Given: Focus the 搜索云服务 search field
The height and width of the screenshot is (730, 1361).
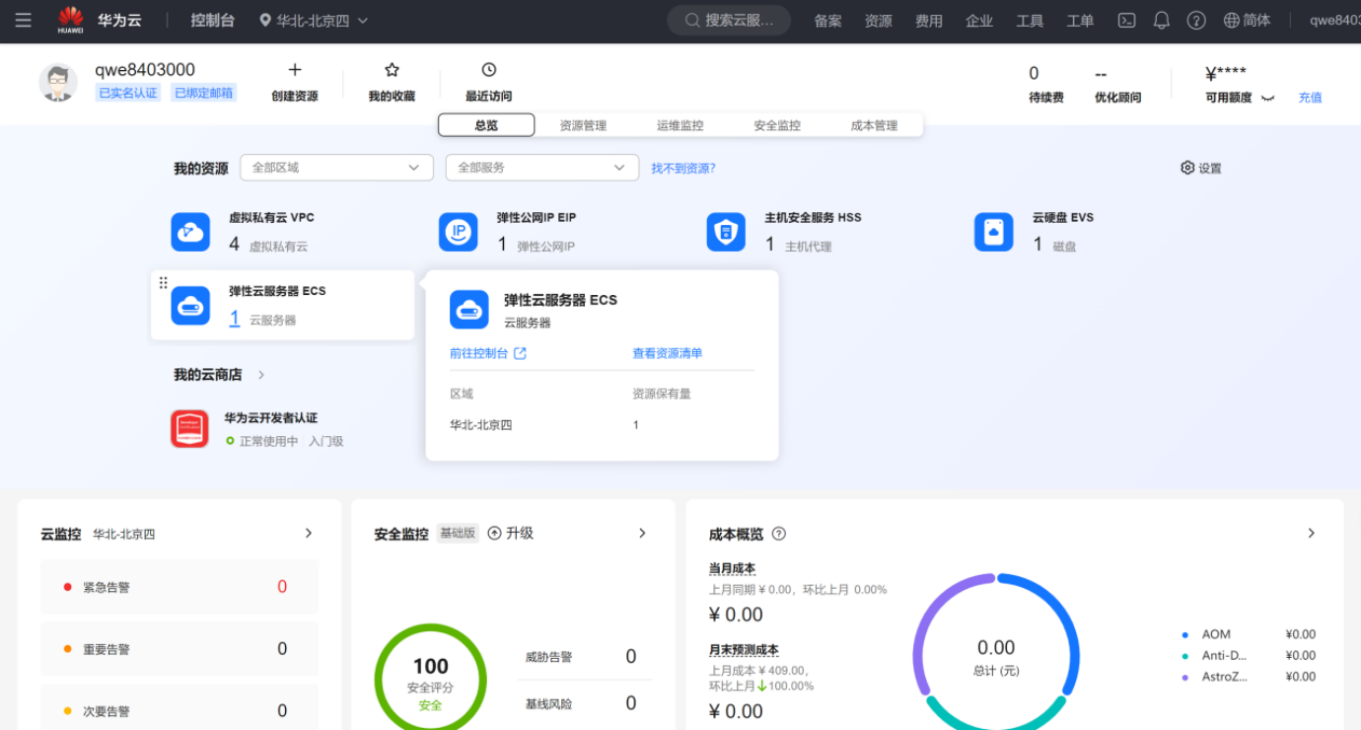Looking at the screenshot, I should (729, 20).
